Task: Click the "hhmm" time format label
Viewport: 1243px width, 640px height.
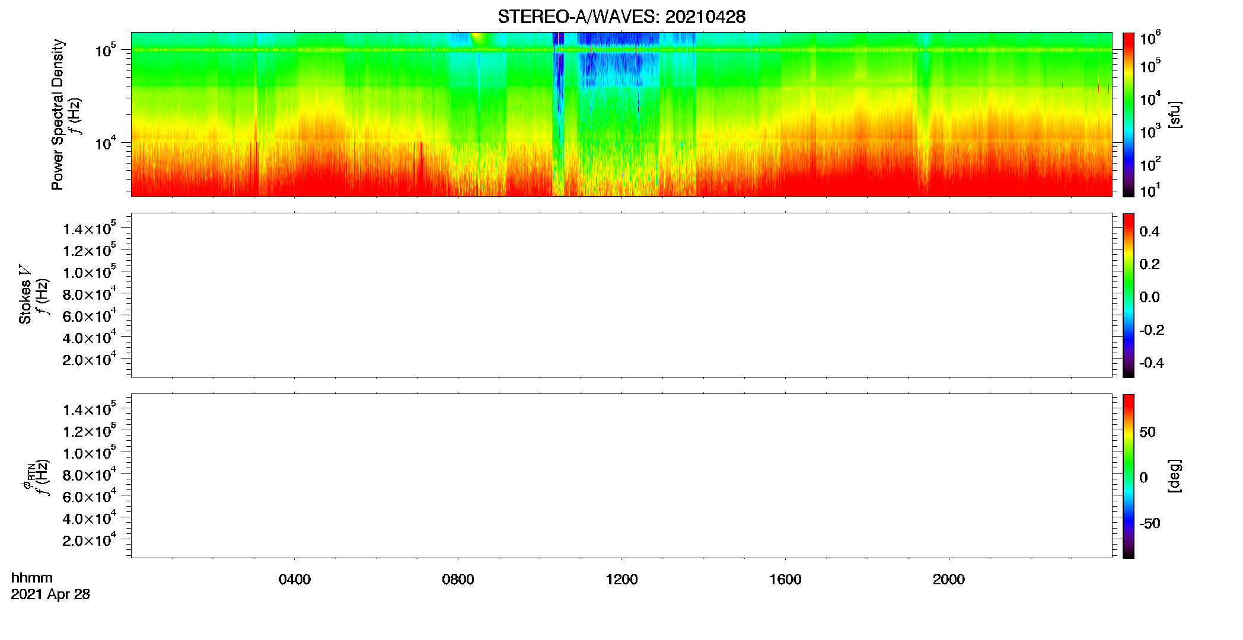Action: click(x=32, y=578)
